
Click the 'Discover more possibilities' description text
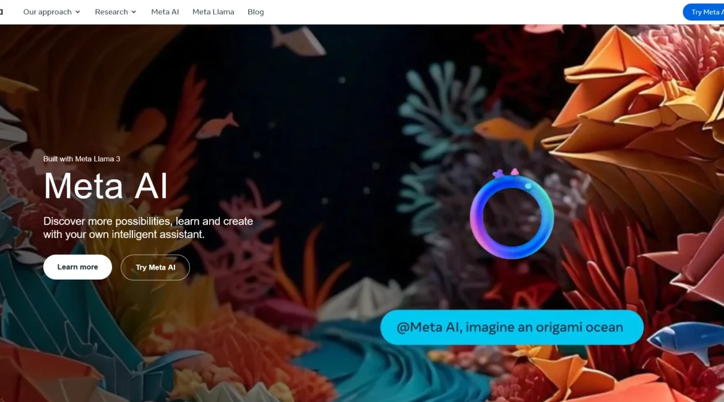pos(149,228)
